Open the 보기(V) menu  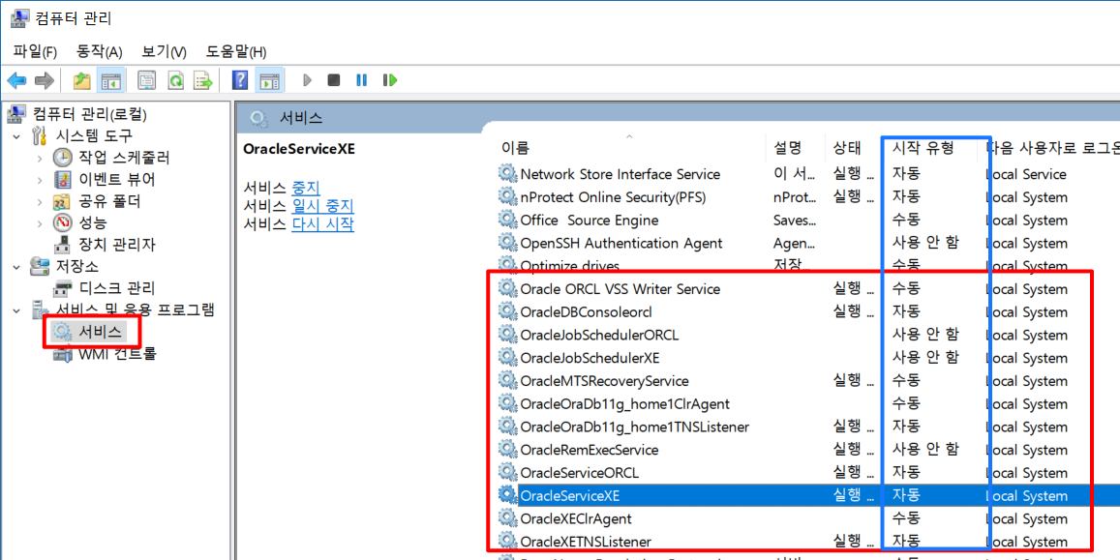(165, 51)
